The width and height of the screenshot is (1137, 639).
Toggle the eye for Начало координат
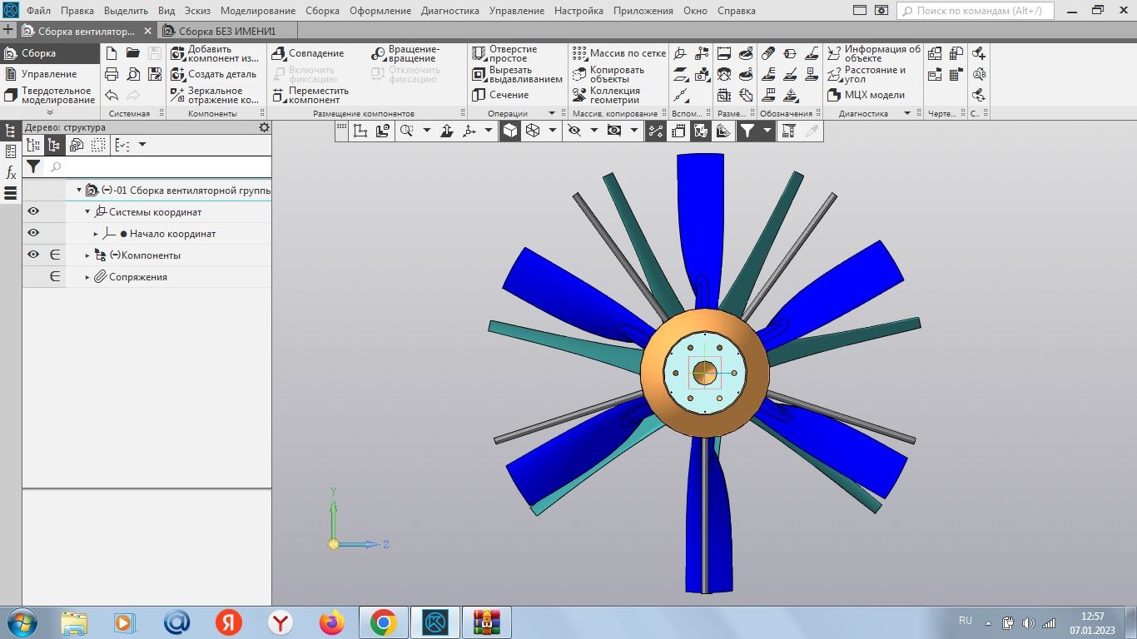33,234
